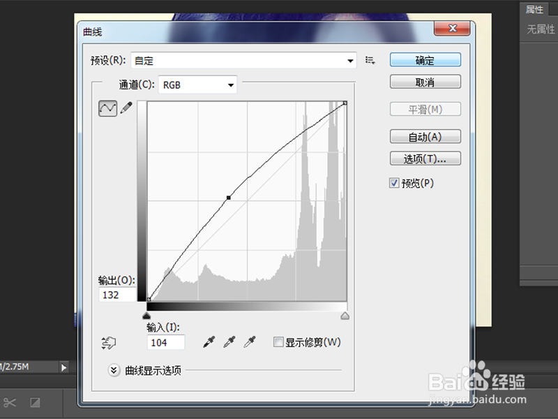The width and height of the screenshot is (558, 419).
Task: Open the 预设(R) preset dropdown
Action: 243,61
